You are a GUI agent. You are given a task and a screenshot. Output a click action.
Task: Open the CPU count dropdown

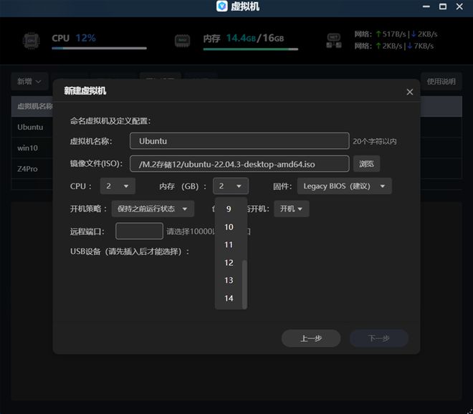[118, 186]
